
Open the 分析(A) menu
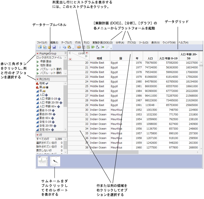120,42
